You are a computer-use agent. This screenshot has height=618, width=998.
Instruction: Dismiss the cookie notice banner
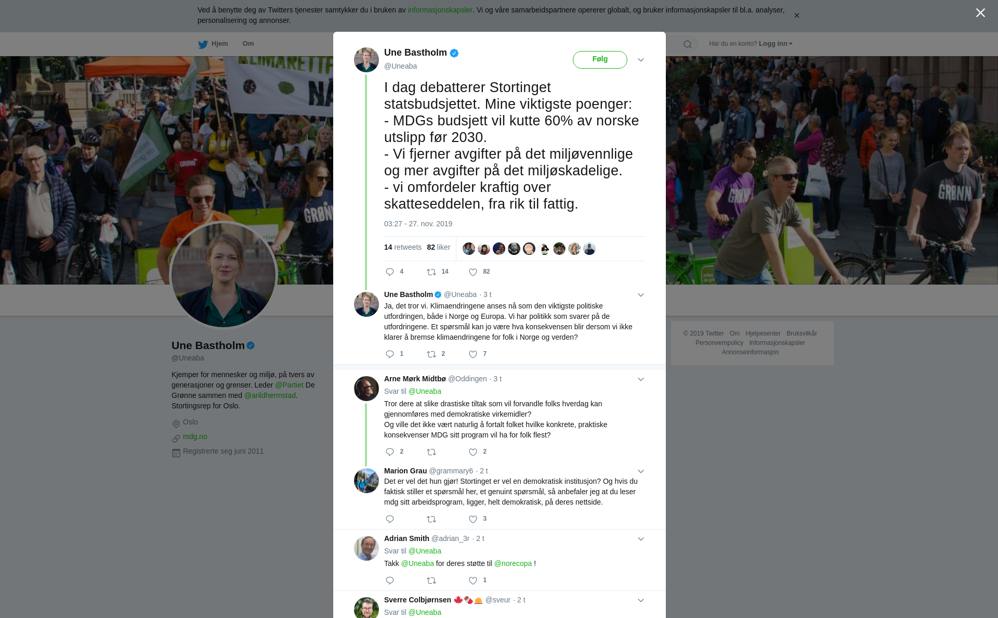(x=796, y=16)
